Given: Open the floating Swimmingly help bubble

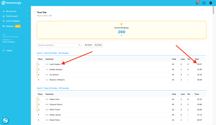Looking at the screenshot, I should tap(5, 120).
